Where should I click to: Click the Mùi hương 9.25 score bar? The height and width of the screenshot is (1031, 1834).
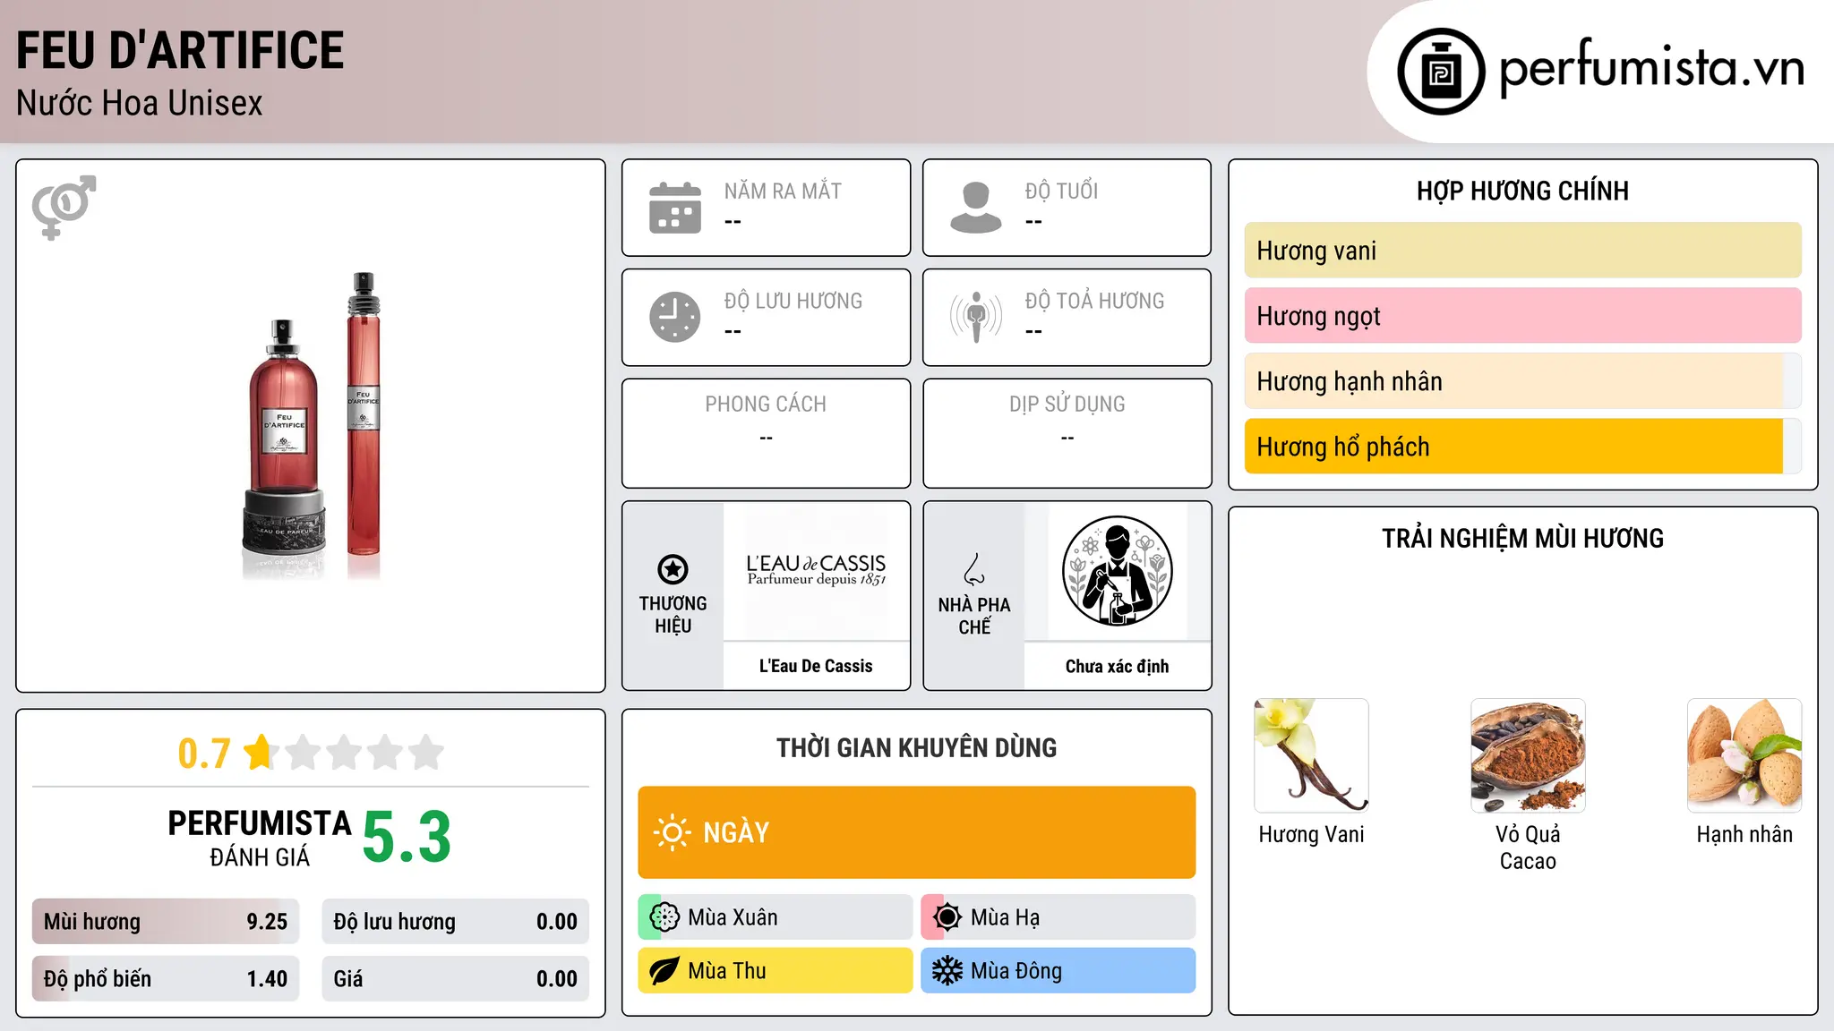[x=166, y=922]
